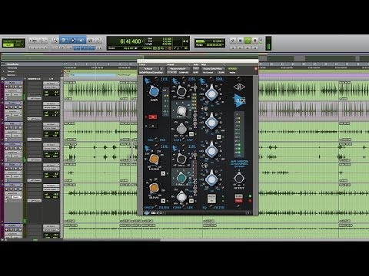Click the IN button beside Hi-Pass filter knob
Screen dimensions: 369x276
coord(163,201)
